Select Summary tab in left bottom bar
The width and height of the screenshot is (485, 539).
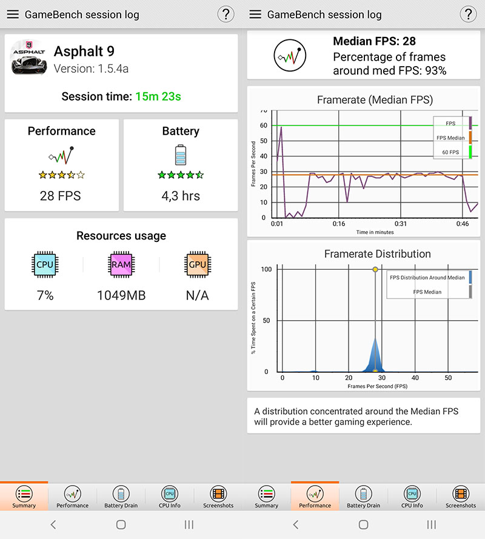point(24,497)
